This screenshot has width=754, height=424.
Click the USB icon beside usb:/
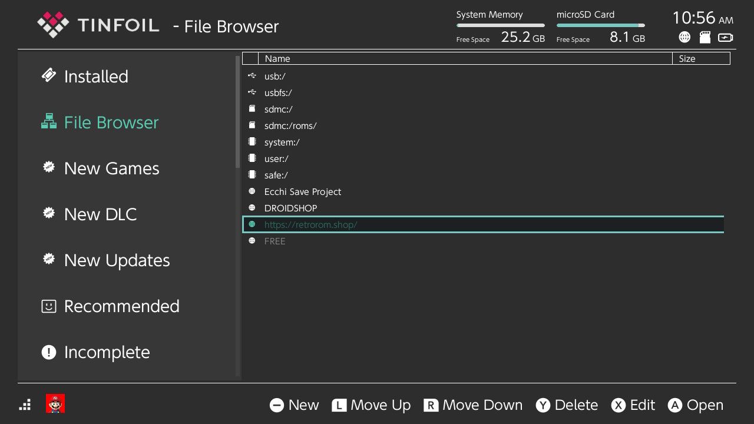tap(252, 76)
